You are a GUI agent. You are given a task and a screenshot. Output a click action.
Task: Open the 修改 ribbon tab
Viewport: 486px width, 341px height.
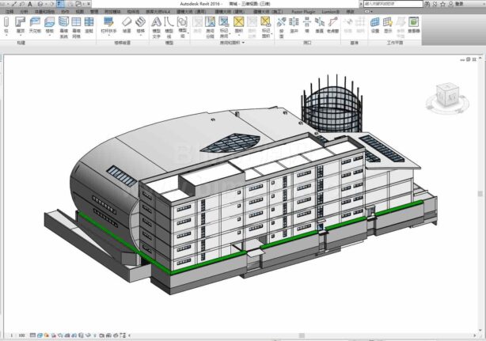tap(350, 11)
